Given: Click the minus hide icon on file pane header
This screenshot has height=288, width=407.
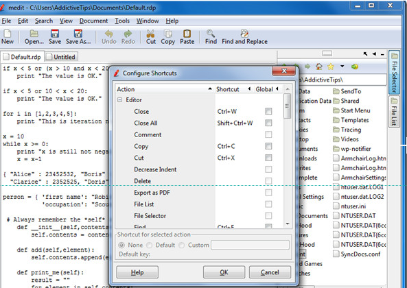Looking at the screenshot, I should [x=382, y=54].
